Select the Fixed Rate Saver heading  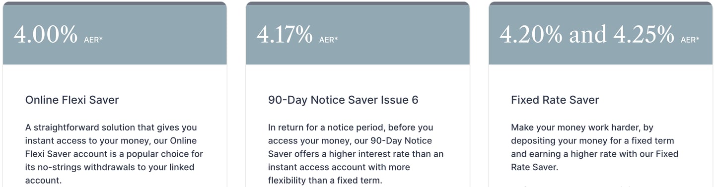(555, 100)
